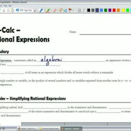This screenshot has width=131, height=131.
Task: Pick the gray ink color swatch
Action: 93,10
